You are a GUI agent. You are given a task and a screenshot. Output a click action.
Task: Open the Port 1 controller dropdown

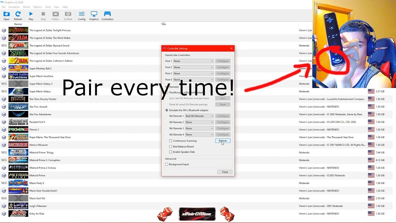pyautogui.click(x=193, y=61)
